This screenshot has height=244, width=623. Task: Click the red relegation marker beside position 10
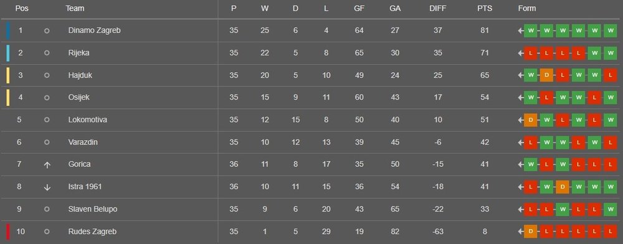[x=8, y=232]
